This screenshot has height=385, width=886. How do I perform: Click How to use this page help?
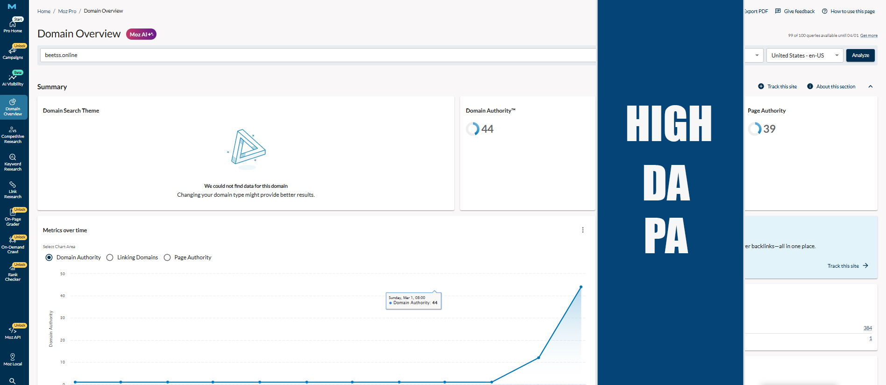[x=848, y=11]
